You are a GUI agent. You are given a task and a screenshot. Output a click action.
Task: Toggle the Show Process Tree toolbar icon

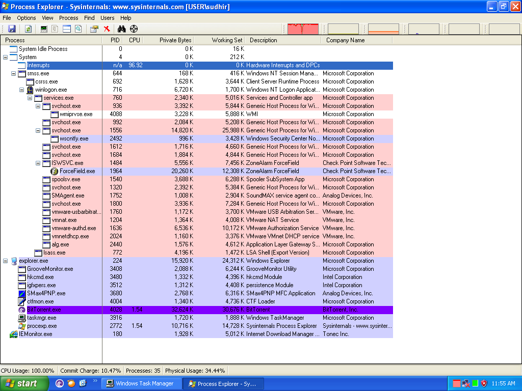[x=55, y=29]
